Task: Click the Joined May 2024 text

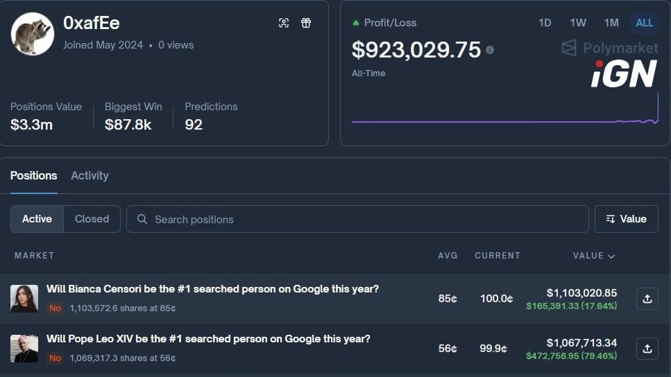Action: click(x=103, y=45)
